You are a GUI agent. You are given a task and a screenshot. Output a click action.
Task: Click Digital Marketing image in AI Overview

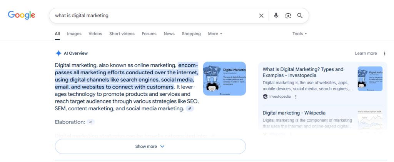[224, 79]
